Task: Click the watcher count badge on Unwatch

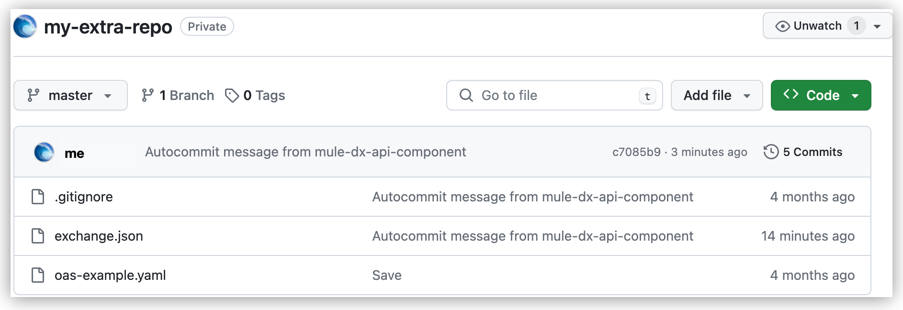Action: (858, 25)
